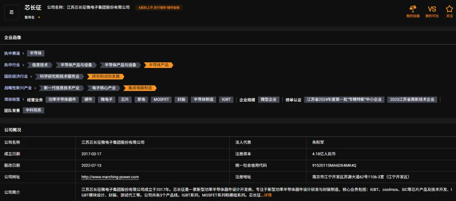Click credit code 91520115MA6DX4MK4Q

(334, 165)
